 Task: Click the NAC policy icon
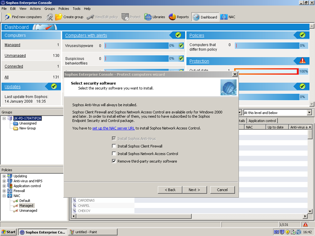point(10,196)
